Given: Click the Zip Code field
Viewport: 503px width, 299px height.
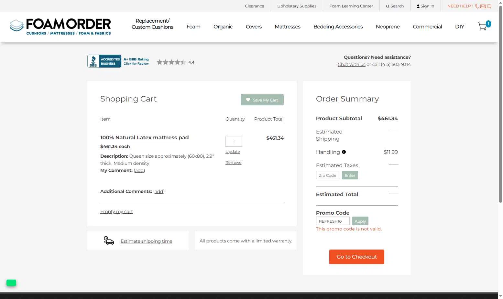Looking at the screenshot, I should click(x=327, y=175).
